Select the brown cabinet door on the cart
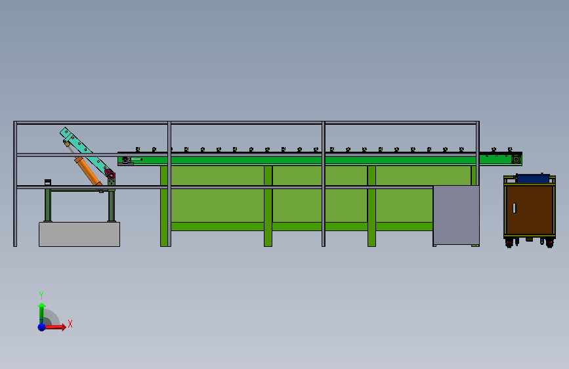This screenshot has width=569, height=369. 529,210
